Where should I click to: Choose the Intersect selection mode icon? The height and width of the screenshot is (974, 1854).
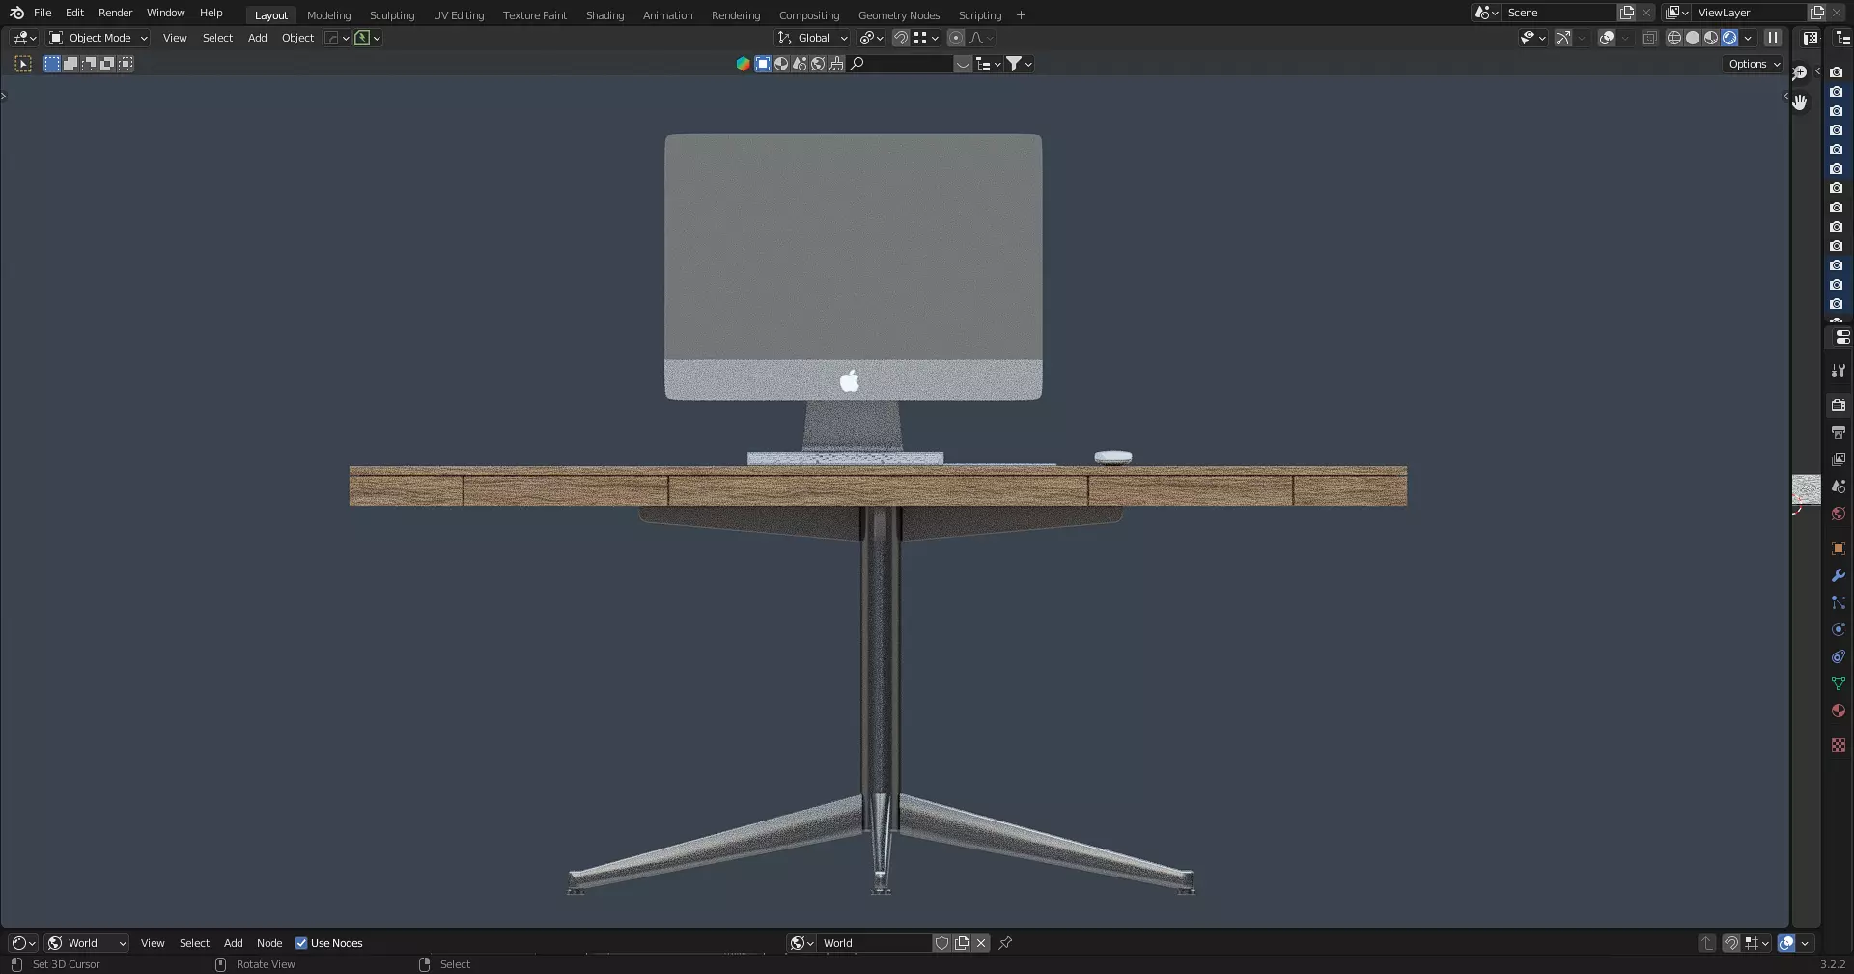[126, 64]
